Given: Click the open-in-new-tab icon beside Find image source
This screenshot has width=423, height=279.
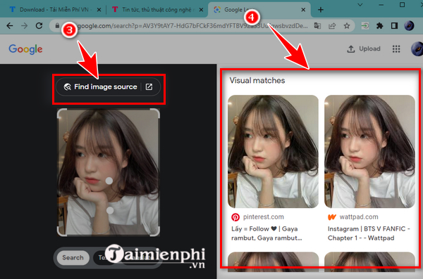Looking at the screenshot, I should (149, 87).
